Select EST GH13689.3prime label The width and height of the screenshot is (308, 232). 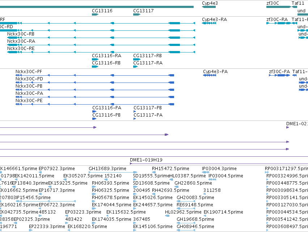click(x=107, y=169)
